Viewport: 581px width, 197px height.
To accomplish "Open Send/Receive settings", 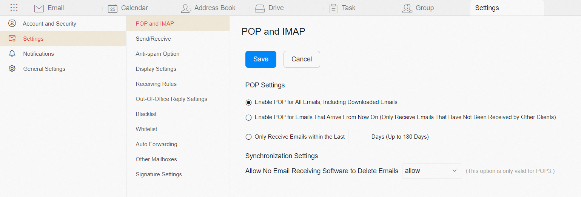I will [178, 38].
